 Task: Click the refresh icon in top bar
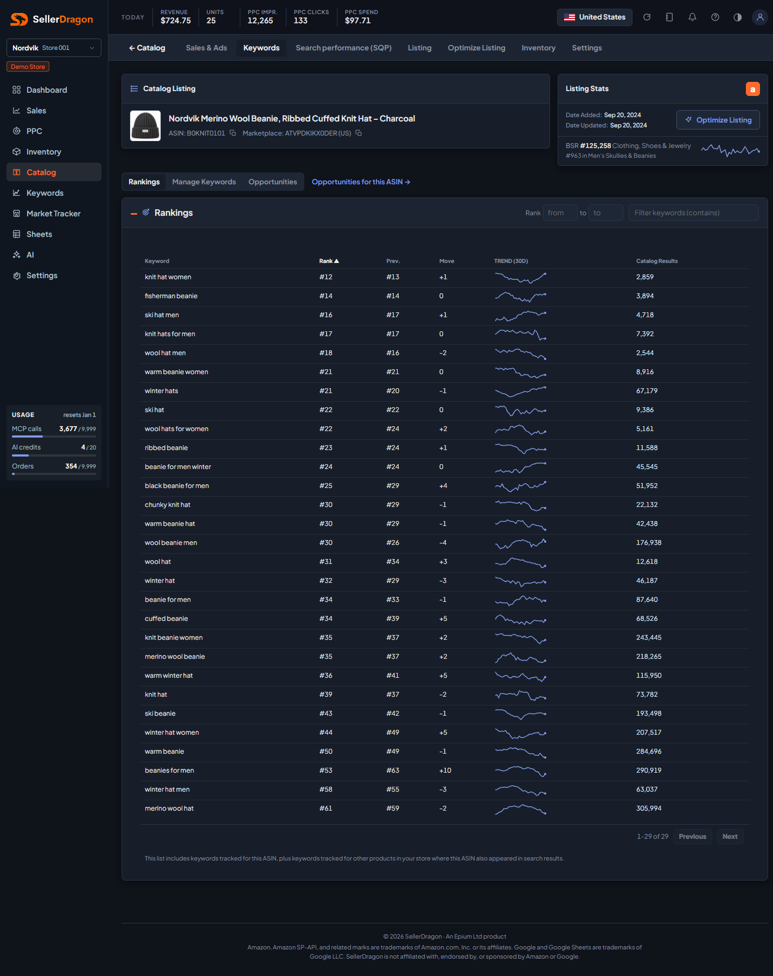click(647, 17)
